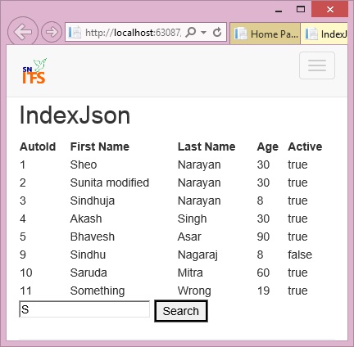Maximize the browser window

[301, 9]
